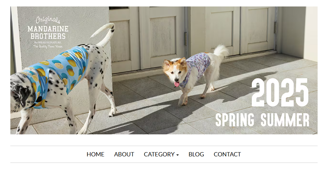
Task: Click the Dalmatian's raised white tail
Action: pyautogui.click(x=104, y=34)
